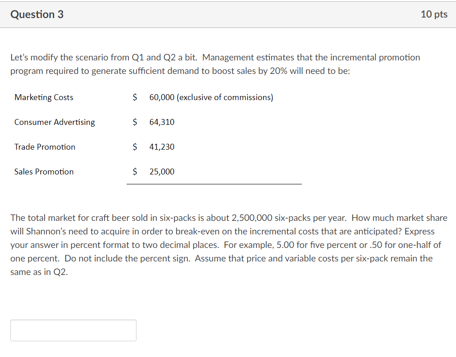Click the "2,500,000" figure in the paragraph
The image size is (456, 357).
[x=251, y=218]
